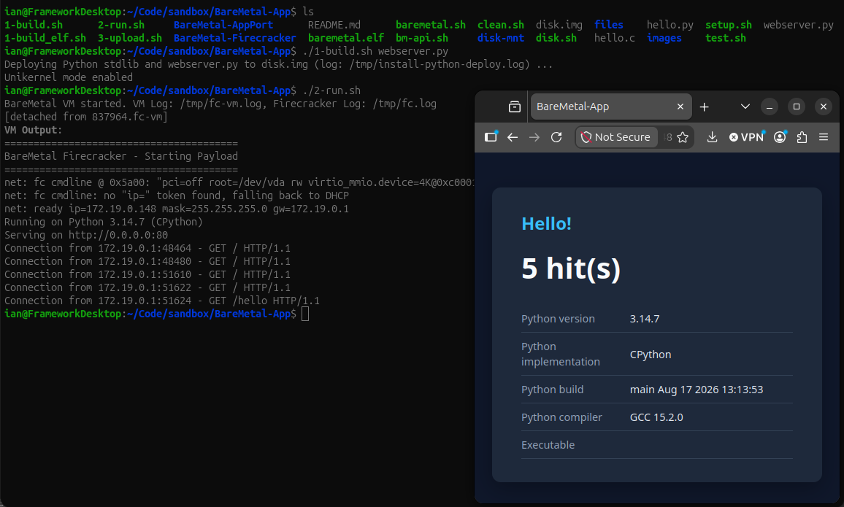Click README.md in the terminal listing
This screenshot has width=844, height=507.
(334, 25)
